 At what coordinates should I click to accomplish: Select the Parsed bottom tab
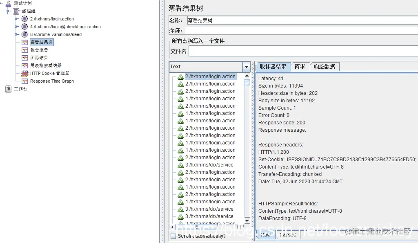click(288, 235)
